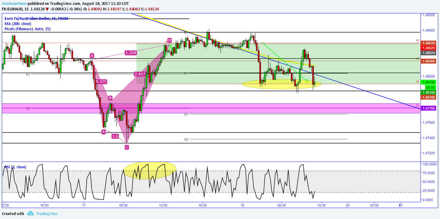
Task: Select the 1.224 ratio label
Action: click(x=130, y=53)
